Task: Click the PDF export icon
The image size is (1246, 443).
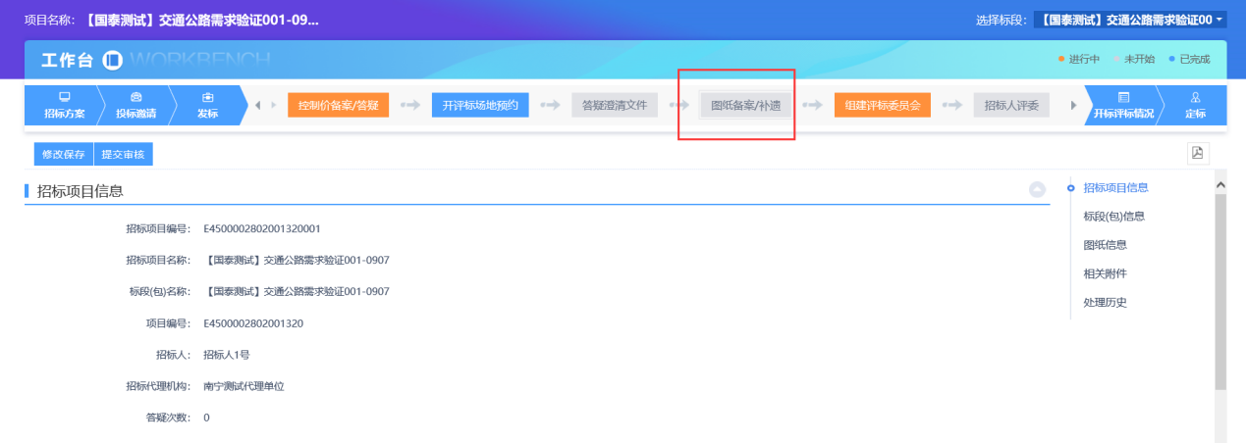Action: point(1197,153)
